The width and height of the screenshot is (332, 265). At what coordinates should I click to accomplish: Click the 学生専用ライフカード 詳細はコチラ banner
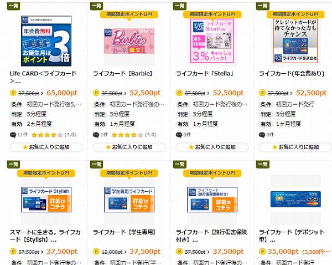pyautogui.click(x=129, y=200)
